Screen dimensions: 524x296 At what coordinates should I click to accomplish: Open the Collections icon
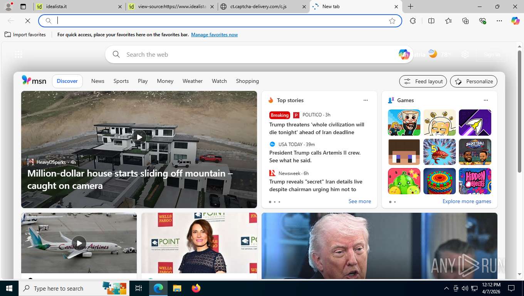coord(465,21)
